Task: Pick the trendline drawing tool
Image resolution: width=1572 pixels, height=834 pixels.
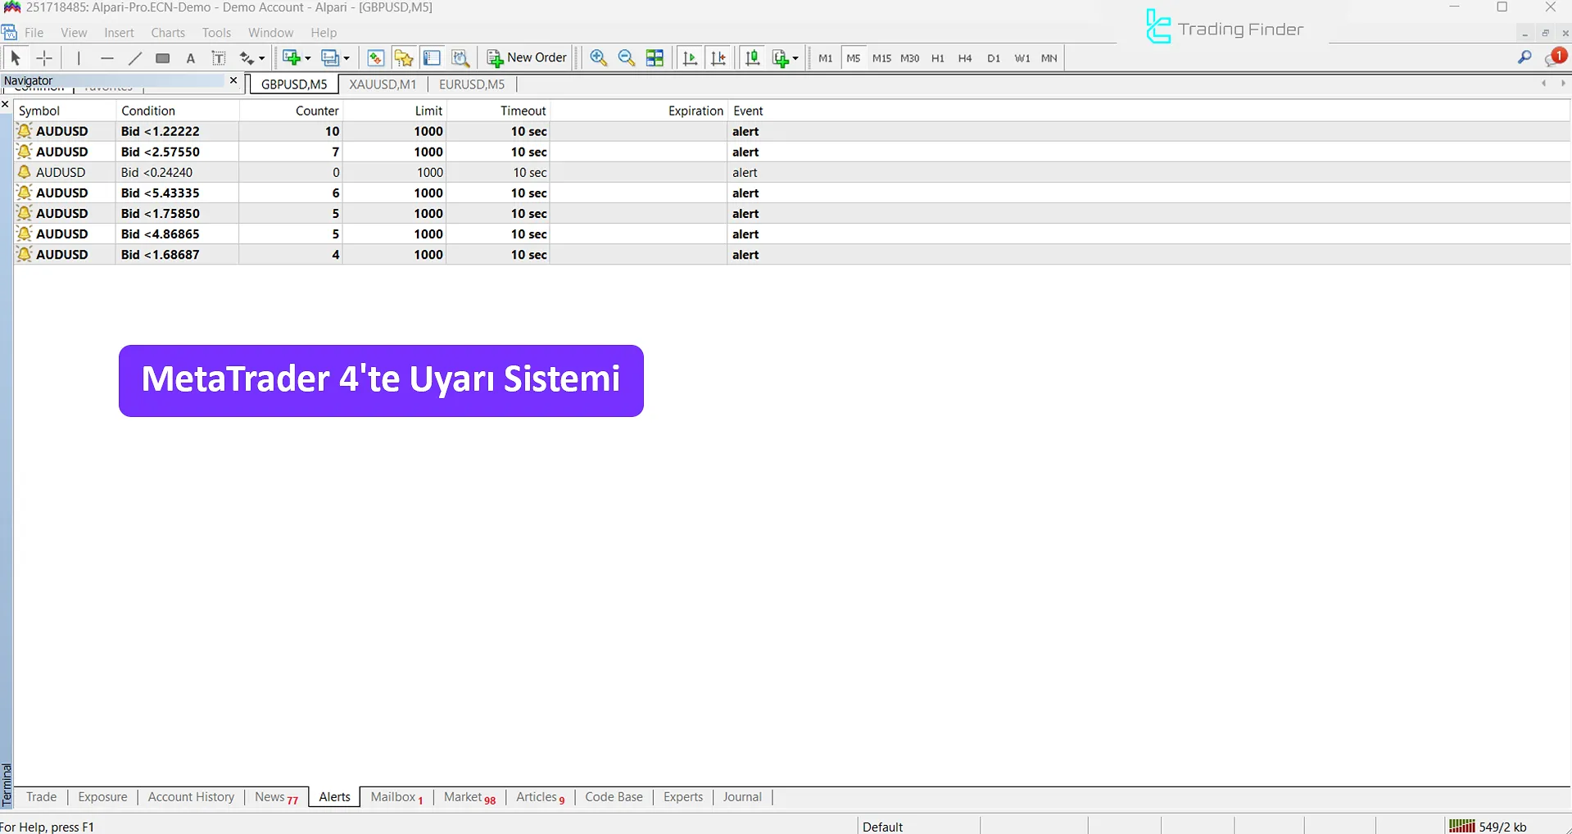Action: 135,58
